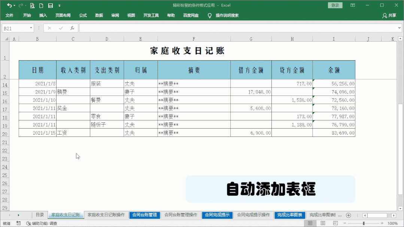This screenshot has height=227, width=404.
Task: Click next-sheet navigation arrow
Action: [x=18, y=215]
